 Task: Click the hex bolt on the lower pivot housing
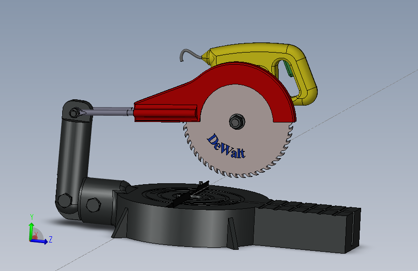point(94,205)
